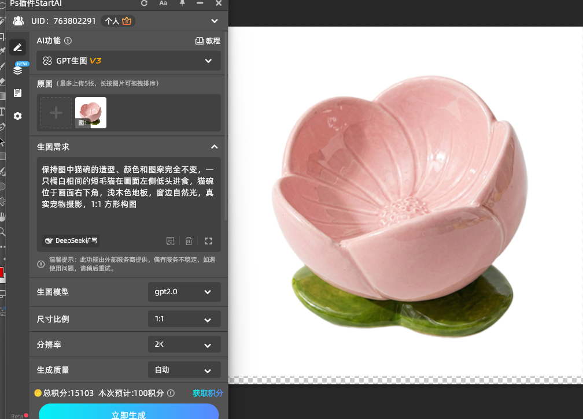Open the layers sidebar tab marked NEW
The image size is (583, 419).
17,70
